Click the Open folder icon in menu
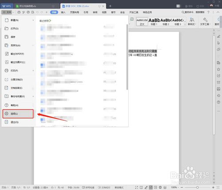The width and height of the screenshot is (222, 190). point(6,28)
